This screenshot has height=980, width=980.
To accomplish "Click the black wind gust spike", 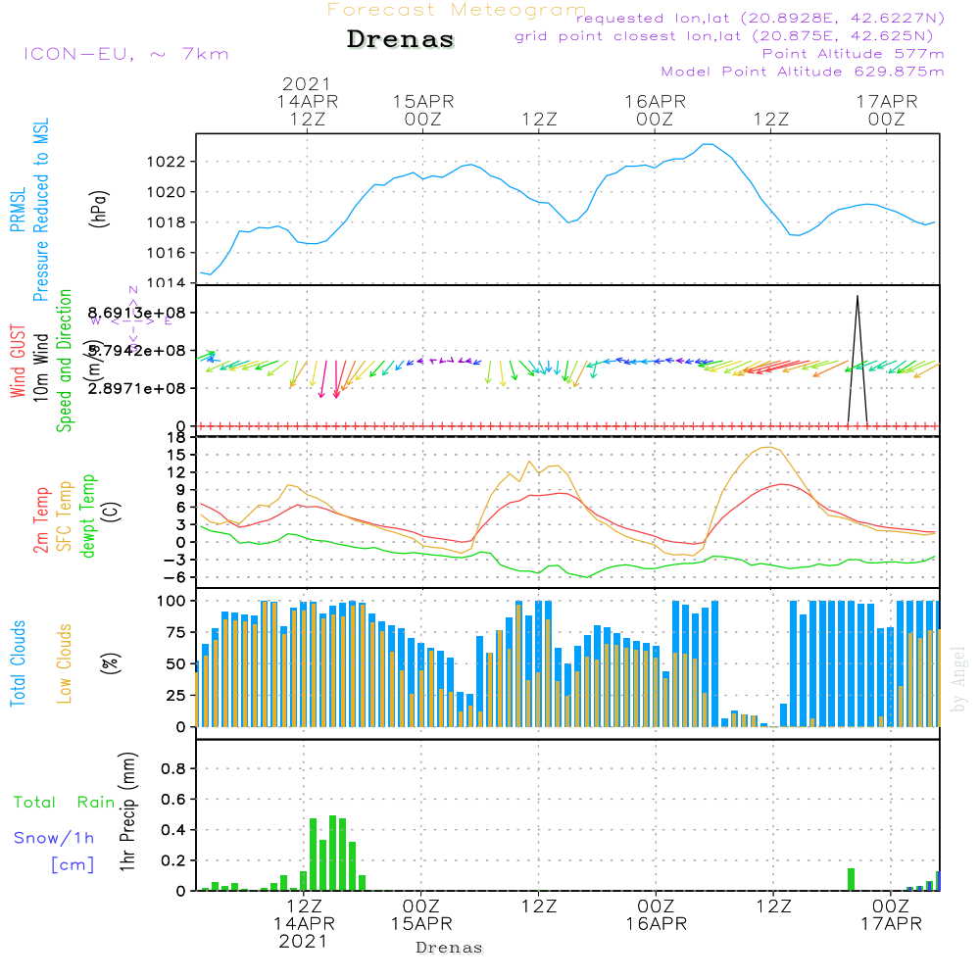I will [x=857, y=360].
